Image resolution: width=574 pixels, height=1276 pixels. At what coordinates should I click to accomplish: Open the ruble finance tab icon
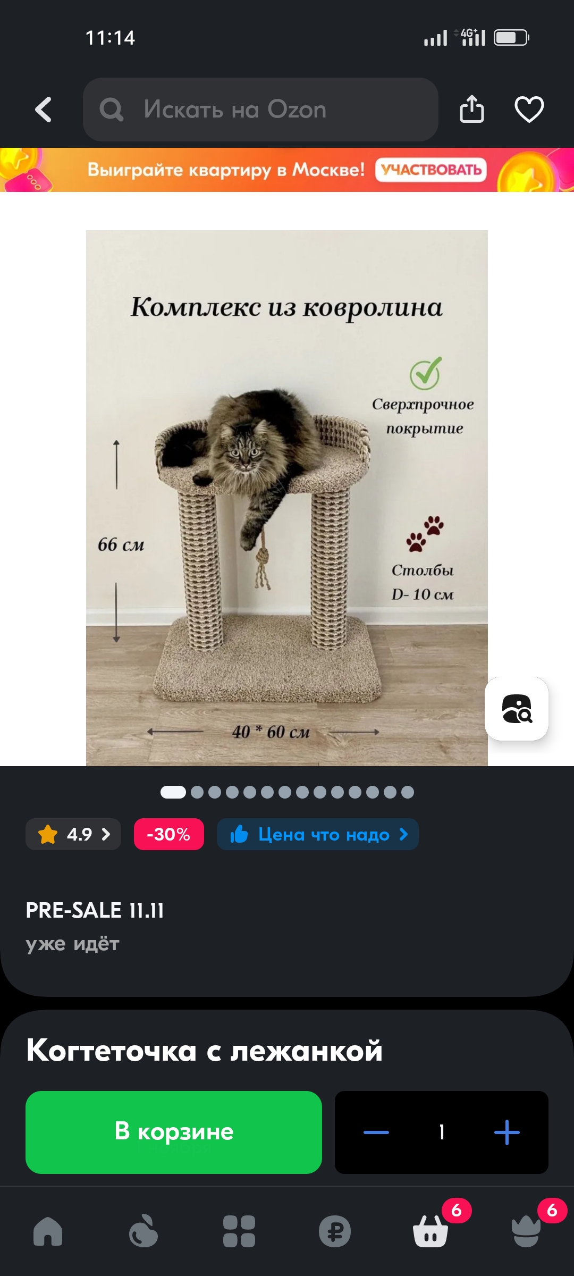tap(335, 1231)
